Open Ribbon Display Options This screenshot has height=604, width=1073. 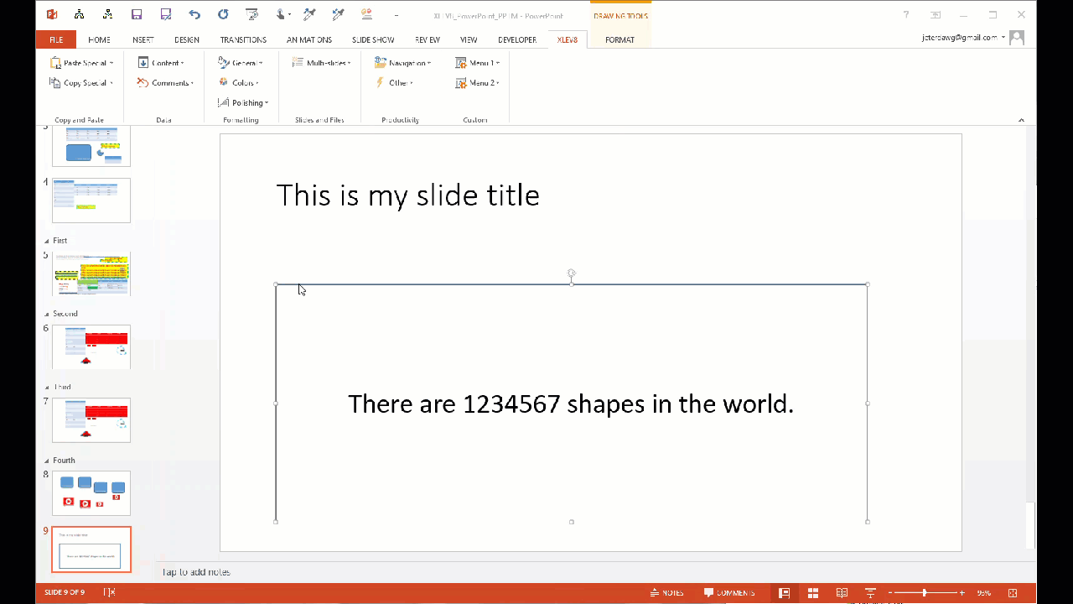pos(936,14)
